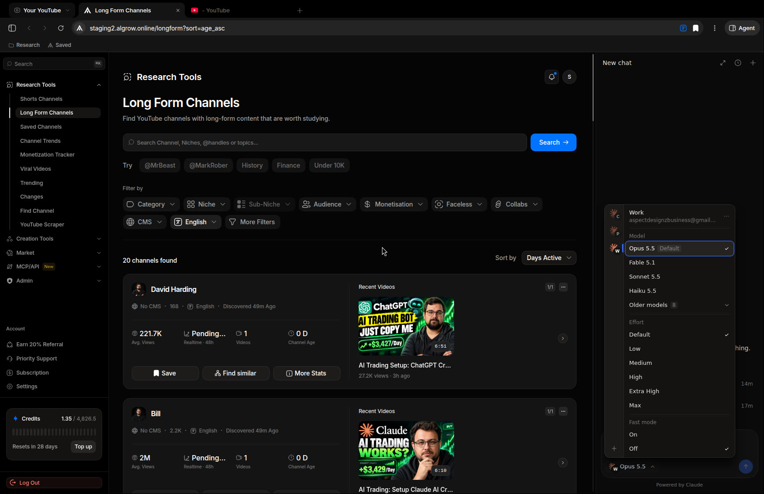The width and height of the screenshot is (764, 494).
Task: Click Top up credits button
Action: [x=83, y=447]
